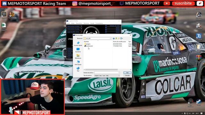Click the Logitech Profiler title bar icon
Screen dimensions: 205x115
pos(67,21)
